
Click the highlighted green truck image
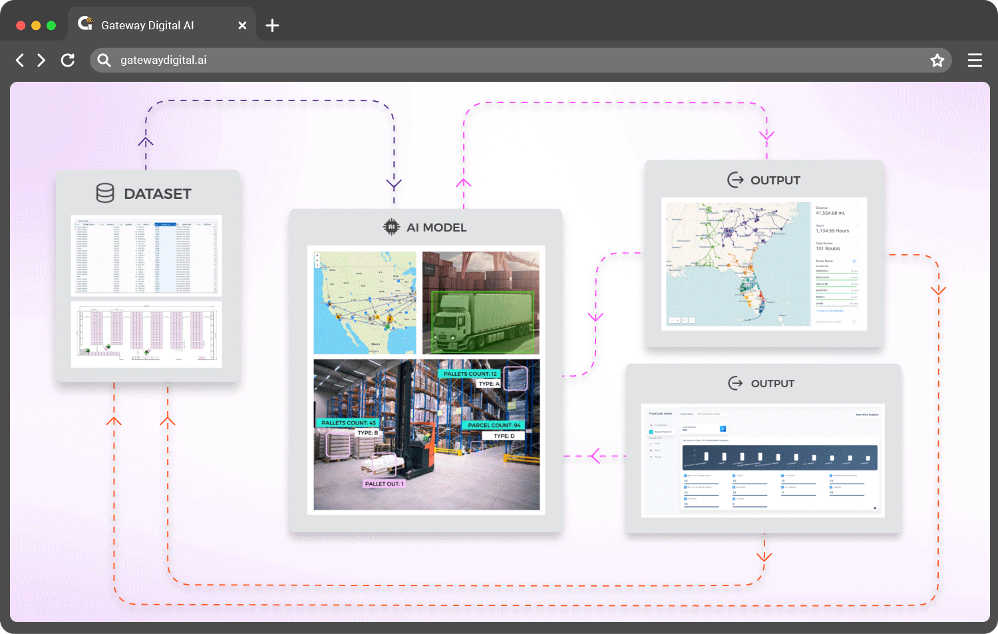coord(481,303)
